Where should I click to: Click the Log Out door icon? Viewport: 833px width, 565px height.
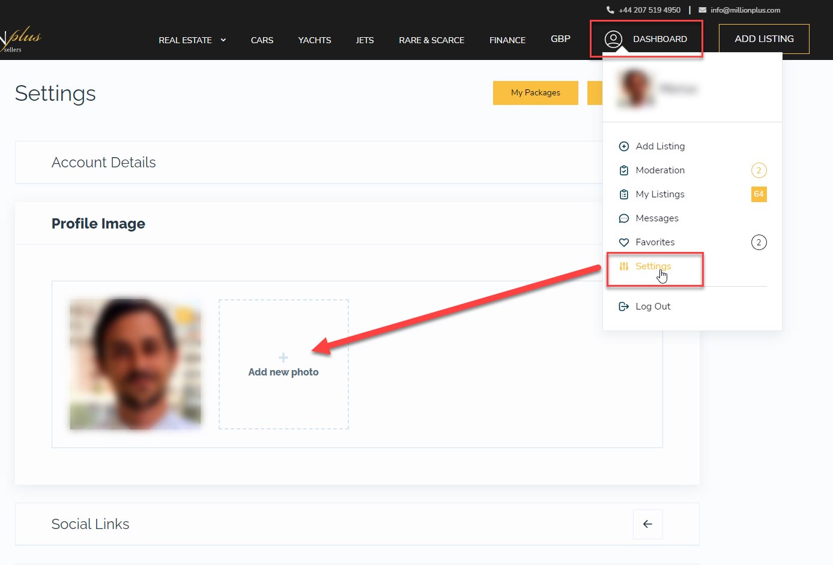[x=624, y=306]
